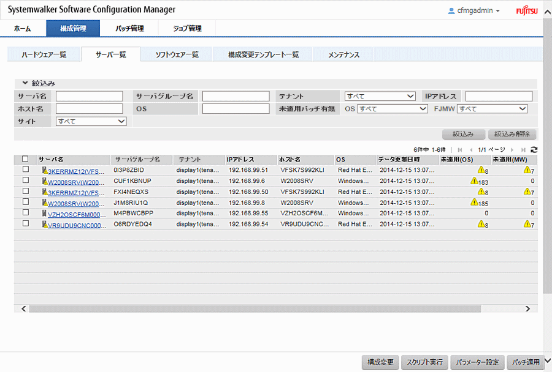Click the ホスト名 filter input field
The height and width of the screenshot is (372, 552).
90,109
